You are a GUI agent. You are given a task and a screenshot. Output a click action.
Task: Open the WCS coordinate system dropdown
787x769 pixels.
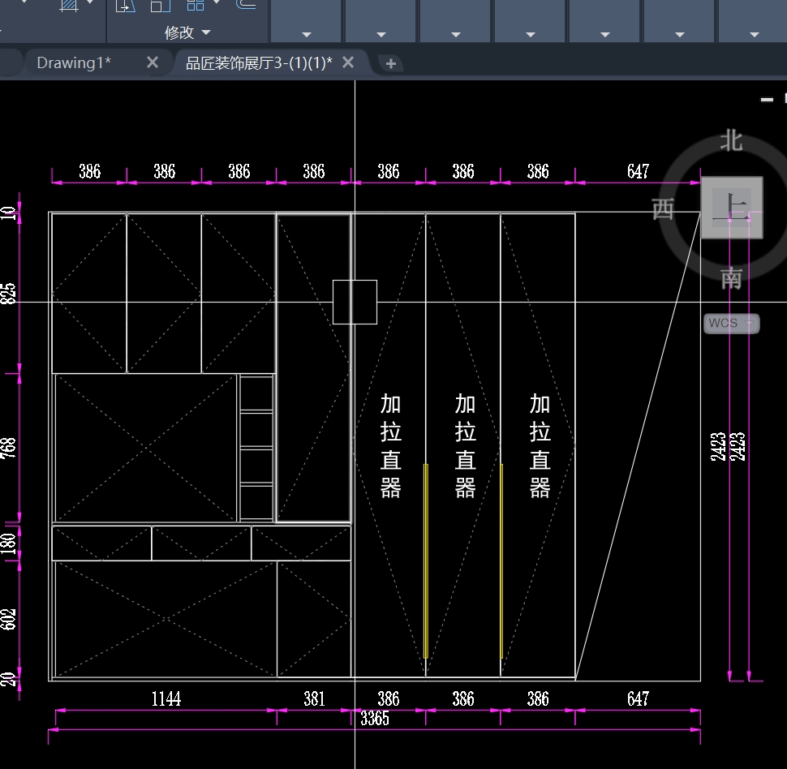(731, 323)
